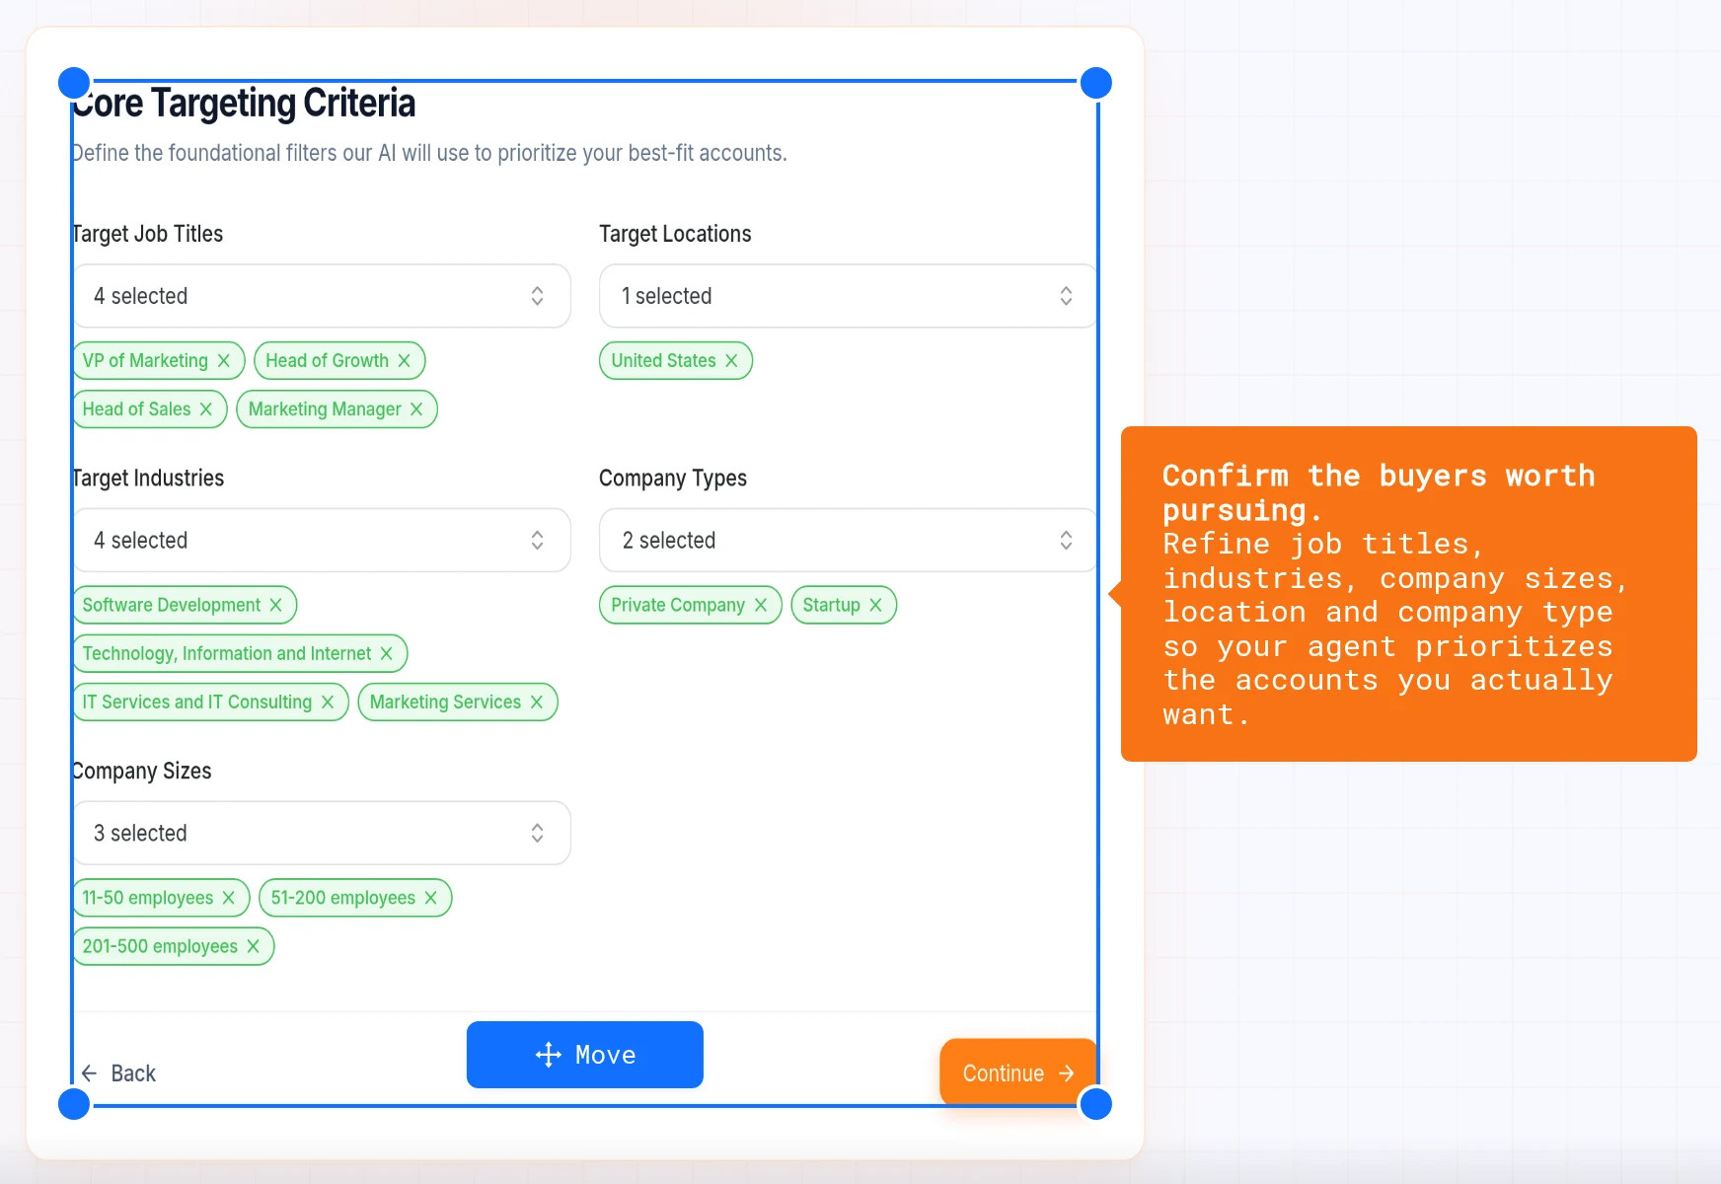The image size is (1721, 1184).
Task: Remove the Startup company type tag
Action: pyautogui.click(x=875, y=605)
